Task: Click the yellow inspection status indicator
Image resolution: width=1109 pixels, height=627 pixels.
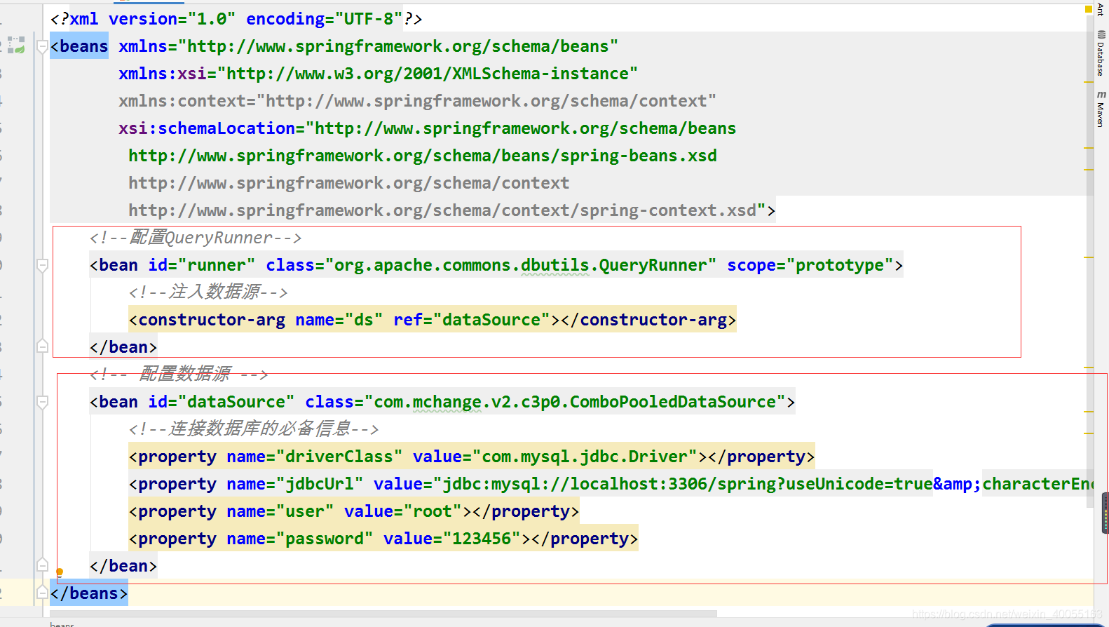Action: point(1089,9)
